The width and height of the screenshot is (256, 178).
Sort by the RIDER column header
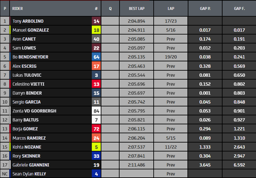[18, 9]
